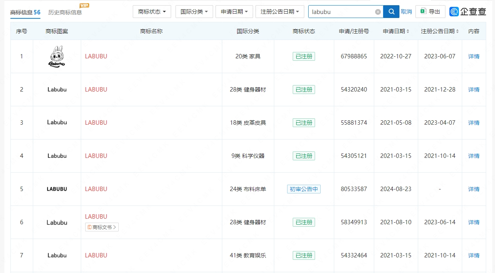
Task: Switch to the trademark information tab
Action: (x=25, y=12)
